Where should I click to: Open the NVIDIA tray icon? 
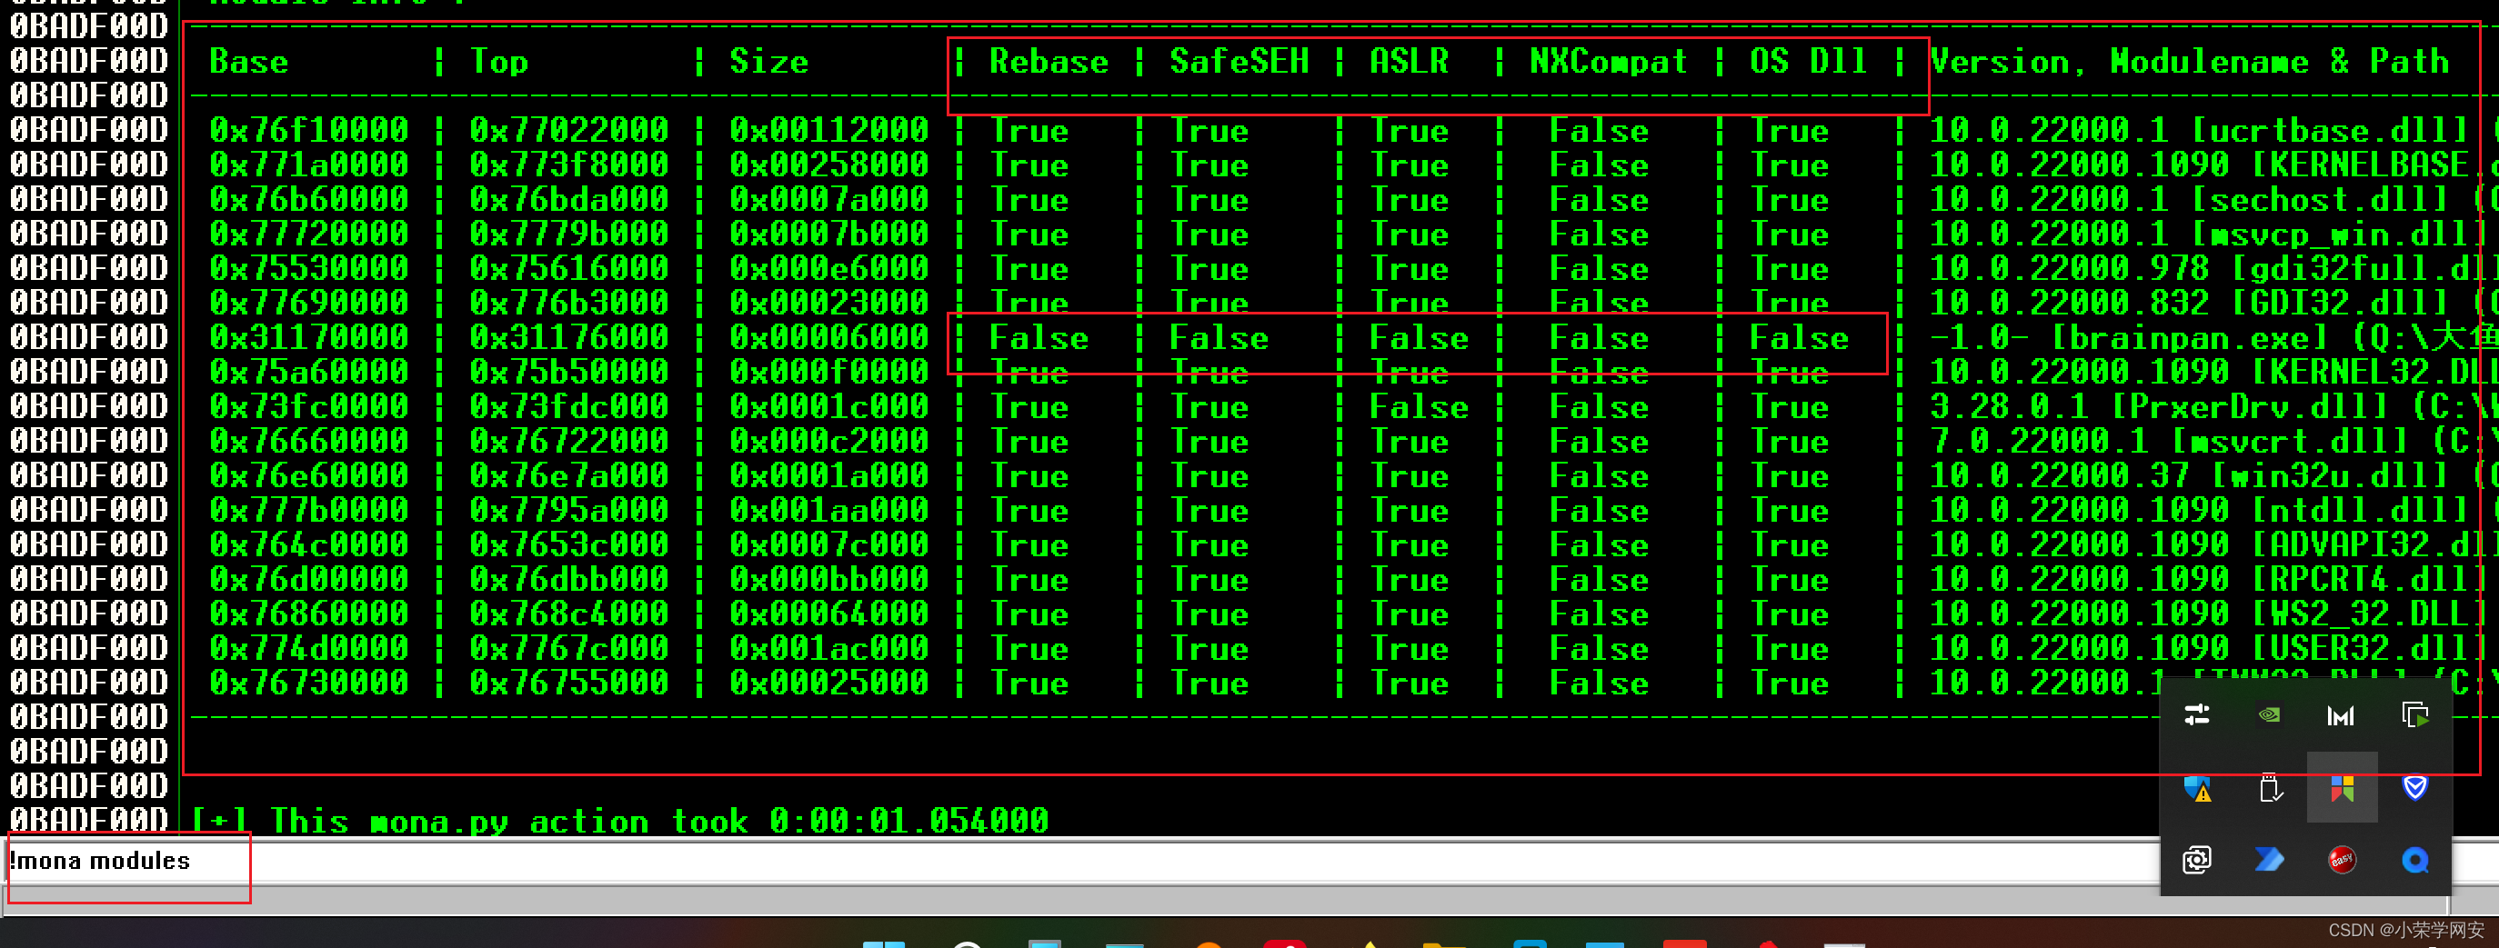point(2269,715)
